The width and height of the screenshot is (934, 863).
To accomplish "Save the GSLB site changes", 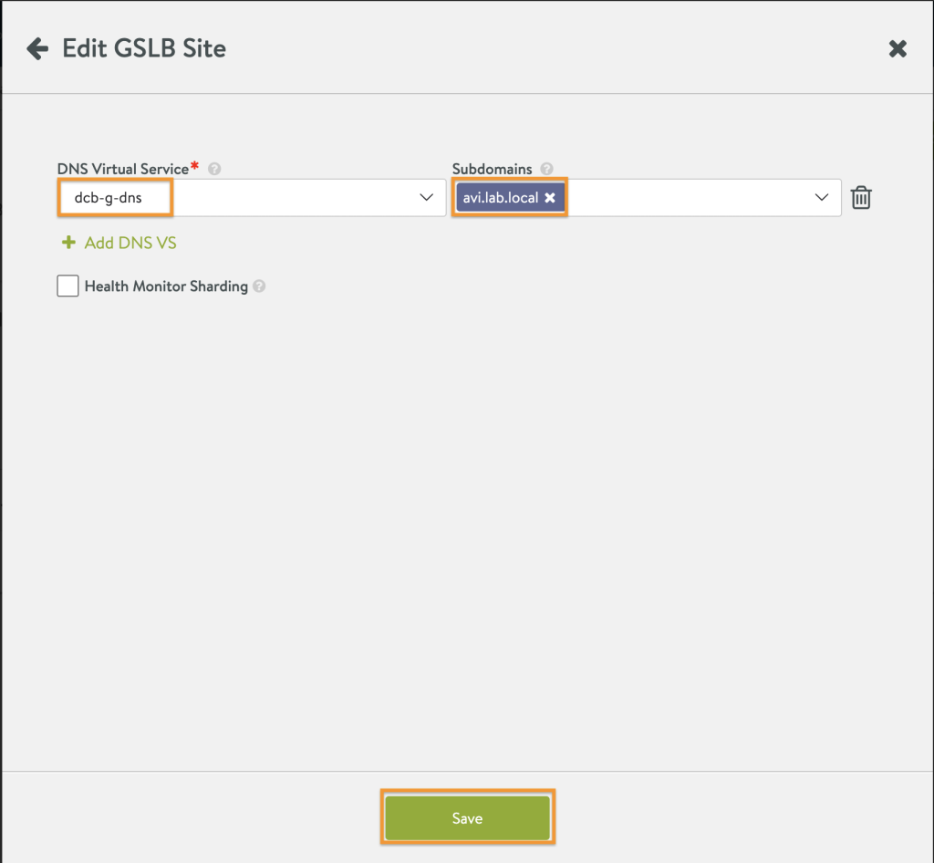I will point(467,818).
